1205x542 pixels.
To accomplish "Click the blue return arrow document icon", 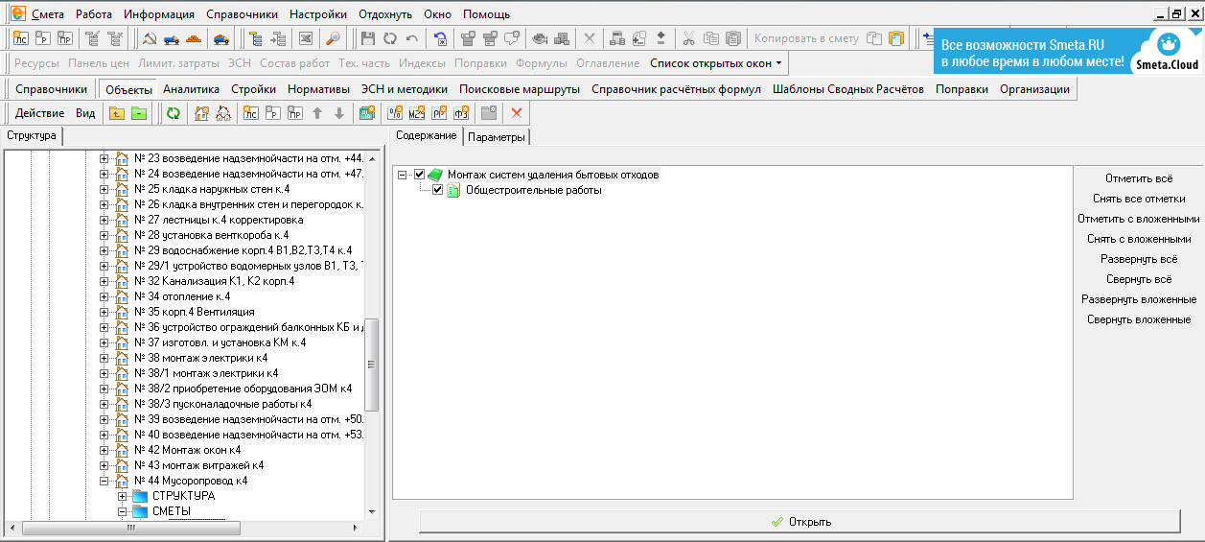I will pos(440,38).
